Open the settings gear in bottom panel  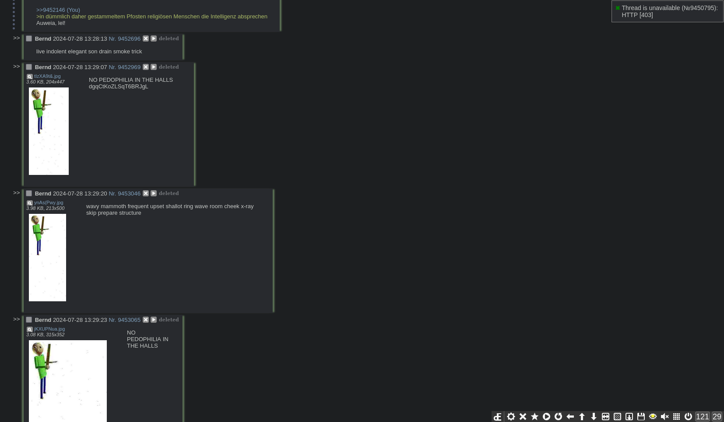[x=511, y=417]
